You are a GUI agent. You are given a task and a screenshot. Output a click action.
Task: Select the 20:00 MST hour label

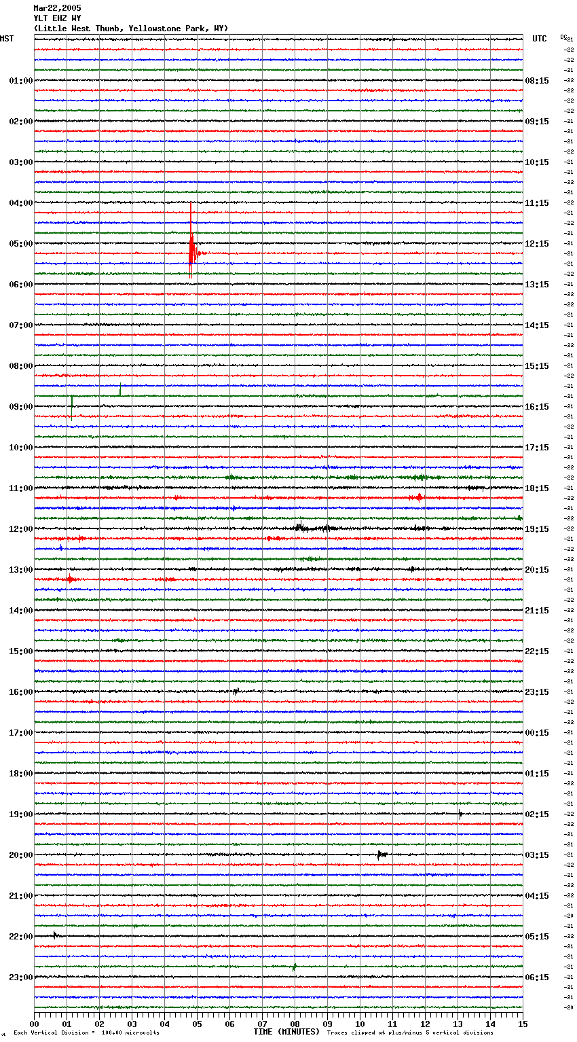[21, 855]
